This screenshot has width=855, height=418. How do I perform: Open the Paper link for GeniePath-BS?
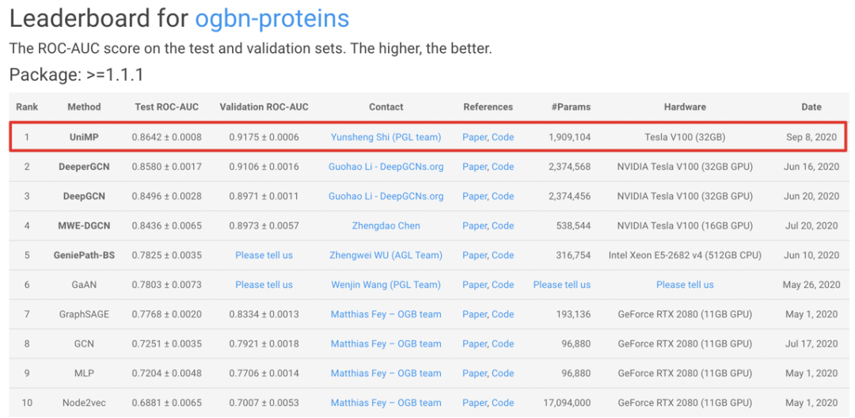pos(474,255)
